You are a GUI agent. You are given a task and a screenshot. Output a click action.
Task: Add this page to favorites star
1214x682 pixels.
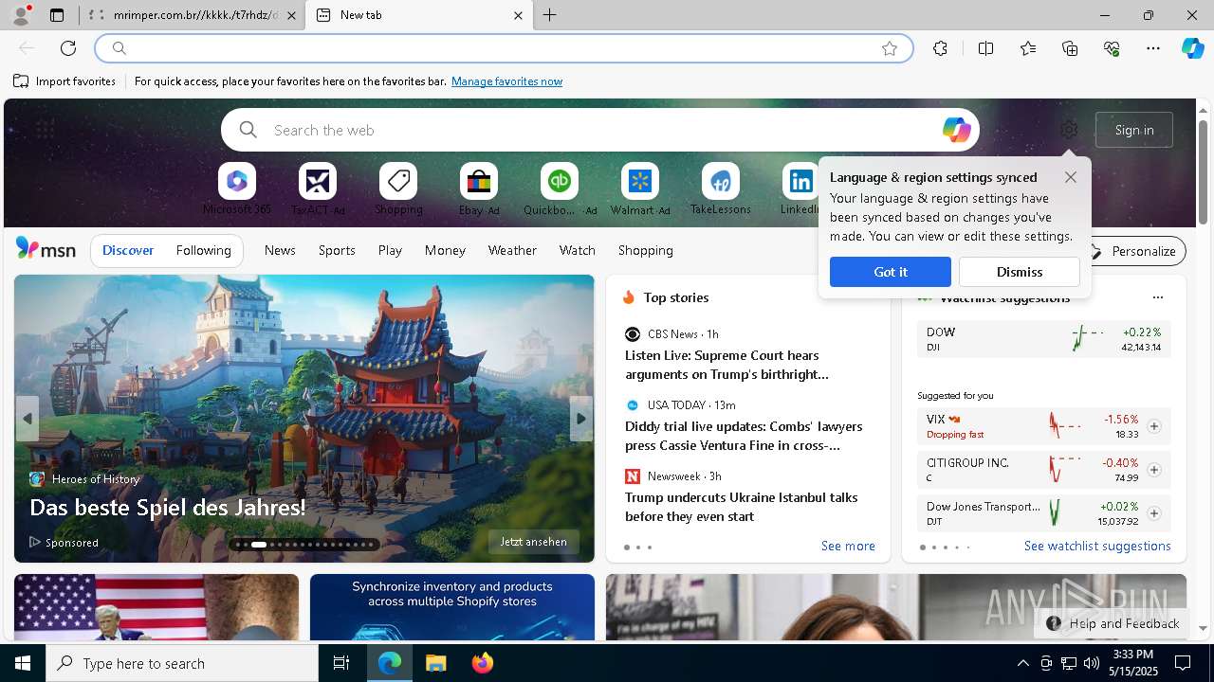point(890,48)
